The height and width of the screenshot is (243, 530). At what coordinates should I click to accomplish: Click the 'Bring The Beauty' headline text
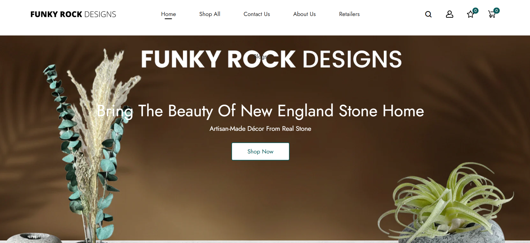click(260, 111)
